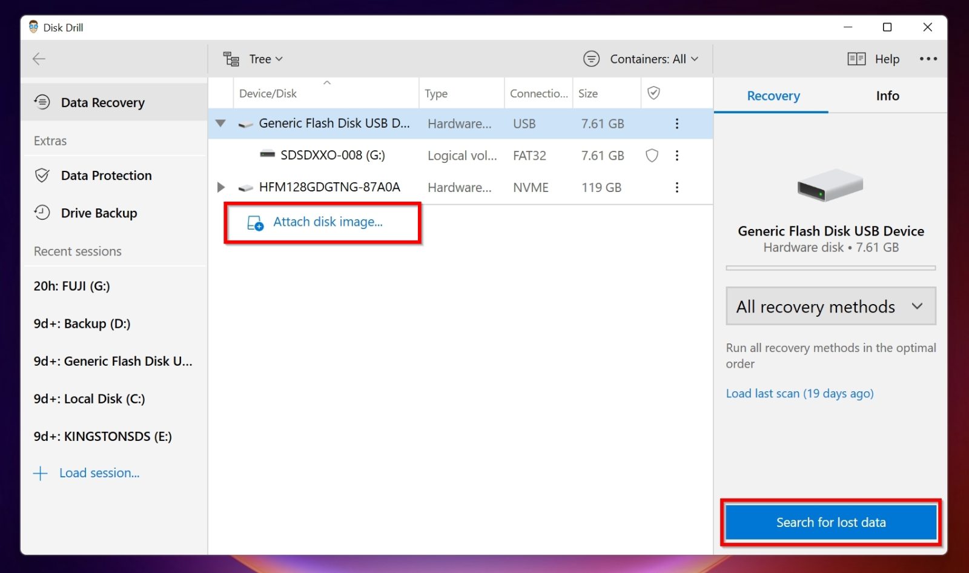Screen dimensions: 969x573
Task: Click the back arrow above the sidebar
Action: tap(39, 59)
